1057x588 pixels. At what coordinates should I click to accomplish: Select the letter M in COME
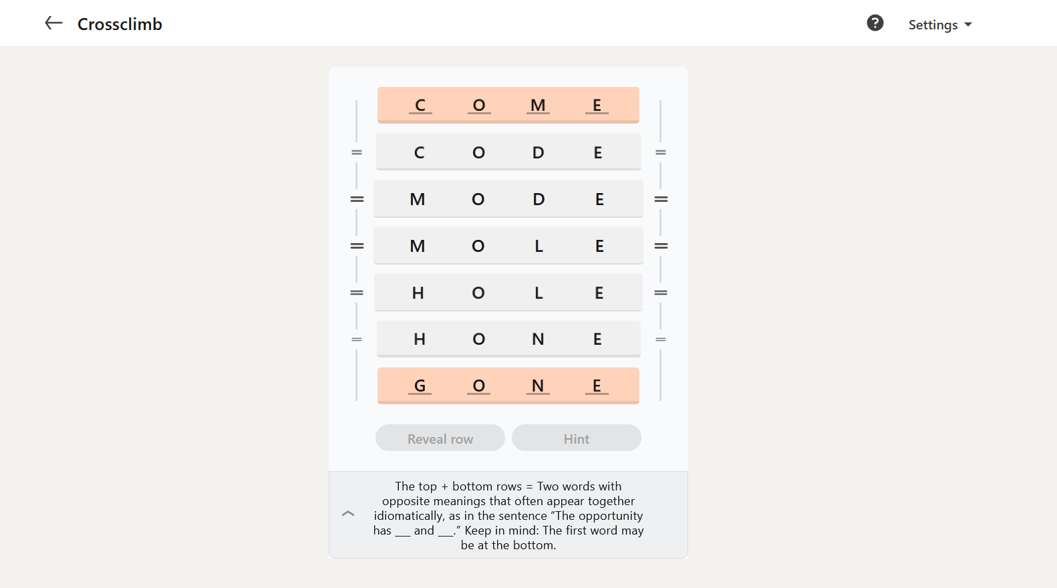[538, 105]
